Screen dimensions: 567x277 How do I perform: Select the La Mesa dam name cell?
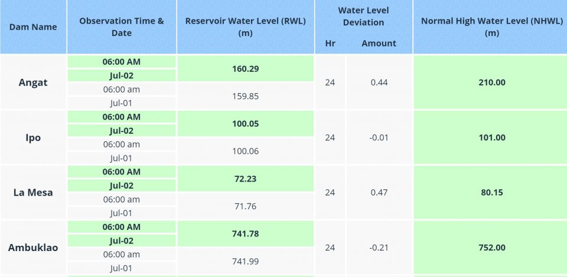[x=33, y=192]
